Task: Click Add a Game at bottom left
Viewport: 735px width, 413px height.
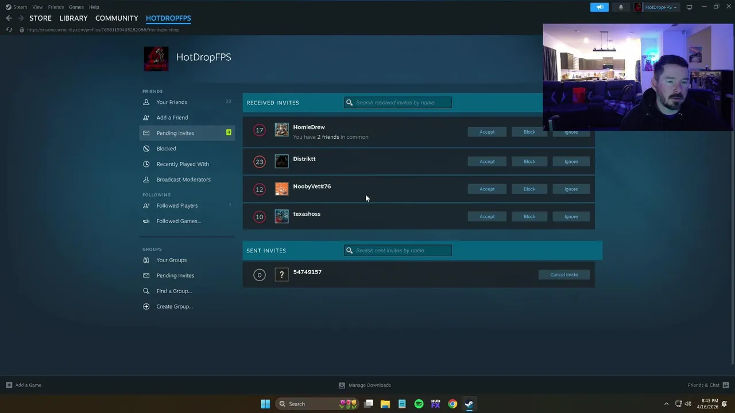Action: (24, 385)
